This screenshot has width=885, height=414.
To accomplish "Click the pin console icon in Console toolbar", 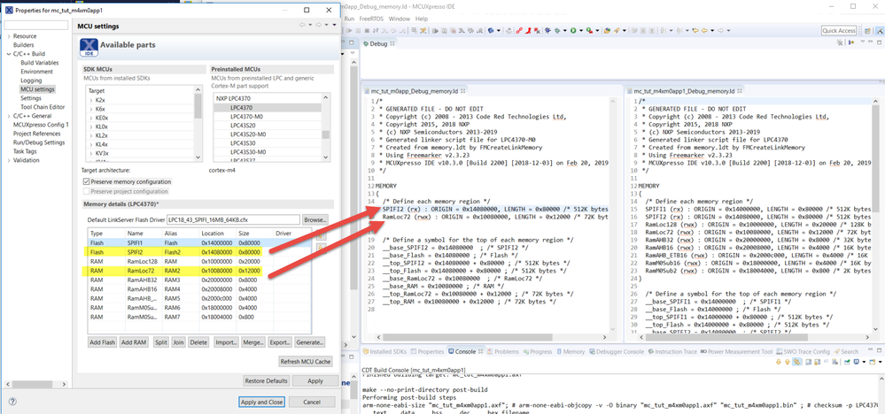I will tap(847, 362).
